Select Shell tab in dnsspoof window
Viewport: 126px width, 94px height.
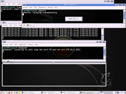[10, 61]
